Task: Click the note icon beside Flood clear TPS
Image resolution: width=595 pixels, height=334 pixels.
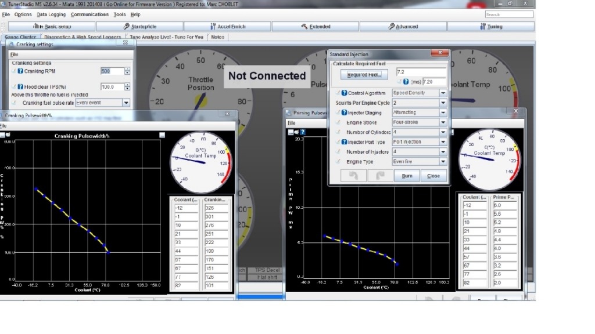Action: coord(14,87)
